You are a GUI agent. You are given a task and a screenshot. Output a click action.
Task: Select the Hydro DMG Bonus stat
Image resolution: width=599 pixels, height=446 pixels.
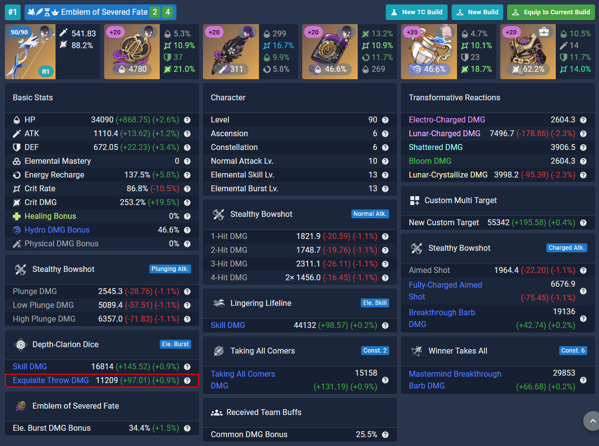point(102,230)
